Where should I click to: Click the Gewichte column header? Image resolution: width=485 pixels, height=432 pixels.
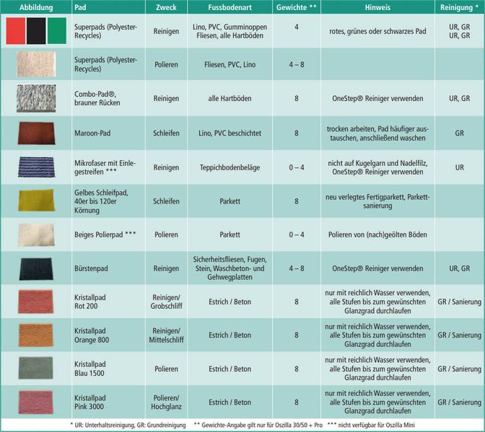pos(297,6)
